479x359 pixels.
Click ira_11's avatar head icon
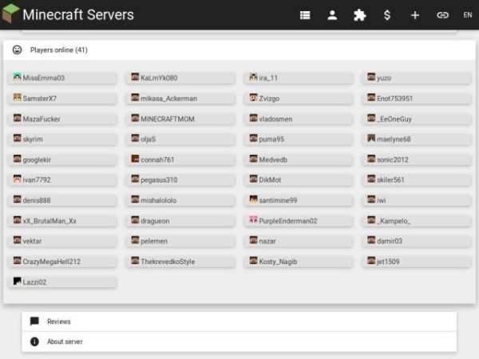point(253,77)
